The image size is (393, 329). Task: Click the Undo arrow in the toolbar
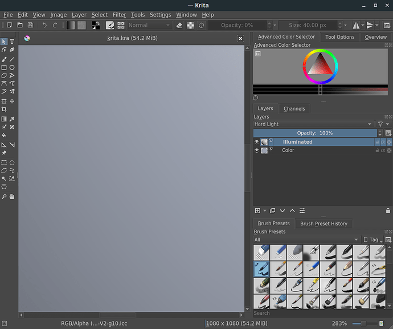click(44, 25)
